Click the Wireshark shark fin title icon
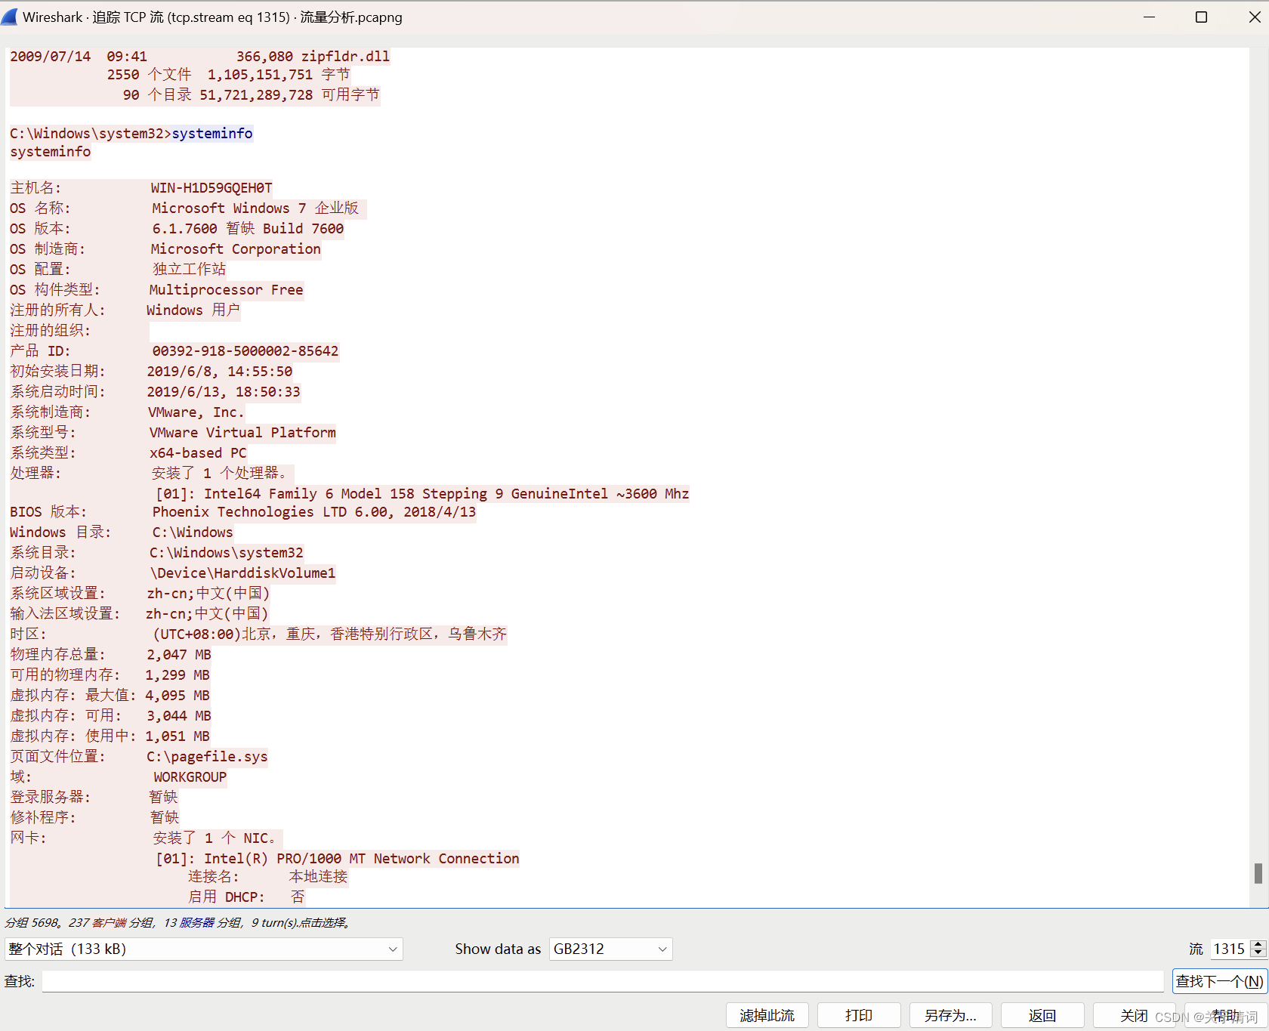 [10, 17]
